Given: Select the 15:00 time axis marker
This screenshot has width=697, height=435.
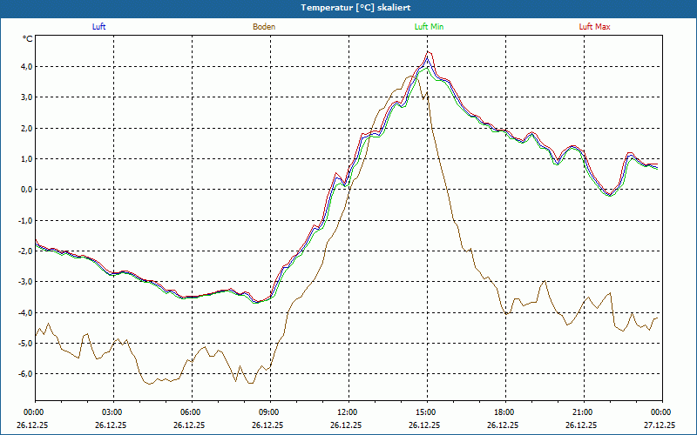Looking at the screenshot, I should (x=426, y=412).
